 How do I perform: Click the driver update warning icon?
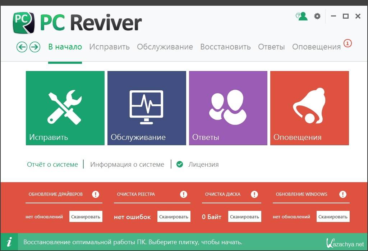tap(96, 194)
